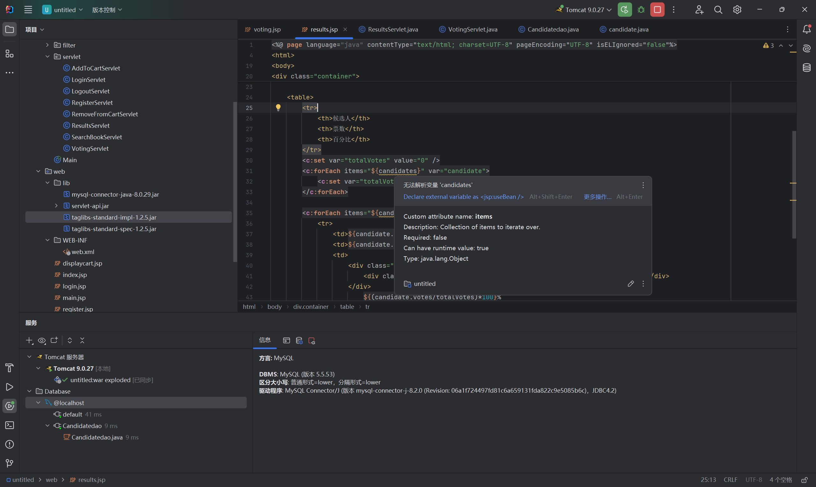Click the rerun Tomcat green button

pyautogui.click(x=624, y=10)
